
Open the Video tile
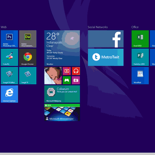pos(67,71)
